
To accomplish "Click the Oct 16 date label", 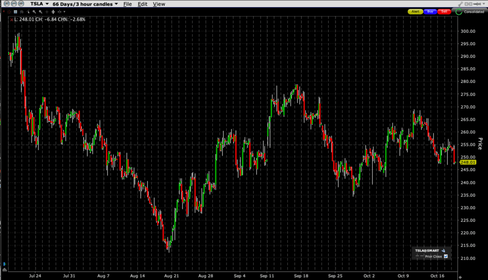I will click(x=437, y=276).
